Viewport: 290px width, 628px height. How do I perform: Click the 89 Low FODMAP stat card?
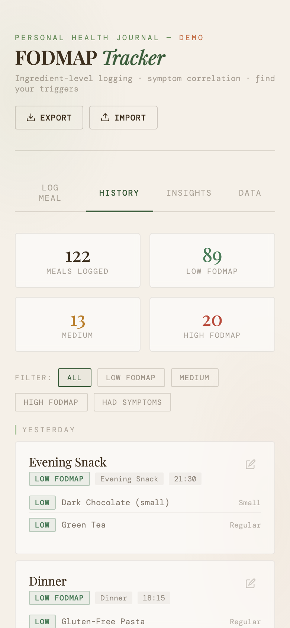click(x=212, y=260)
